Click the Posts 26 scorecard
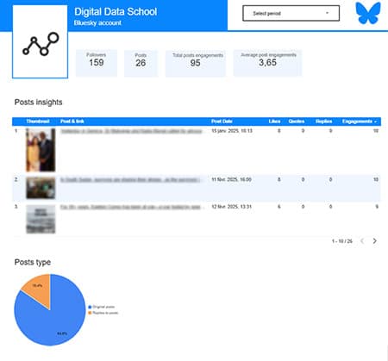 (x=141, y=63)
